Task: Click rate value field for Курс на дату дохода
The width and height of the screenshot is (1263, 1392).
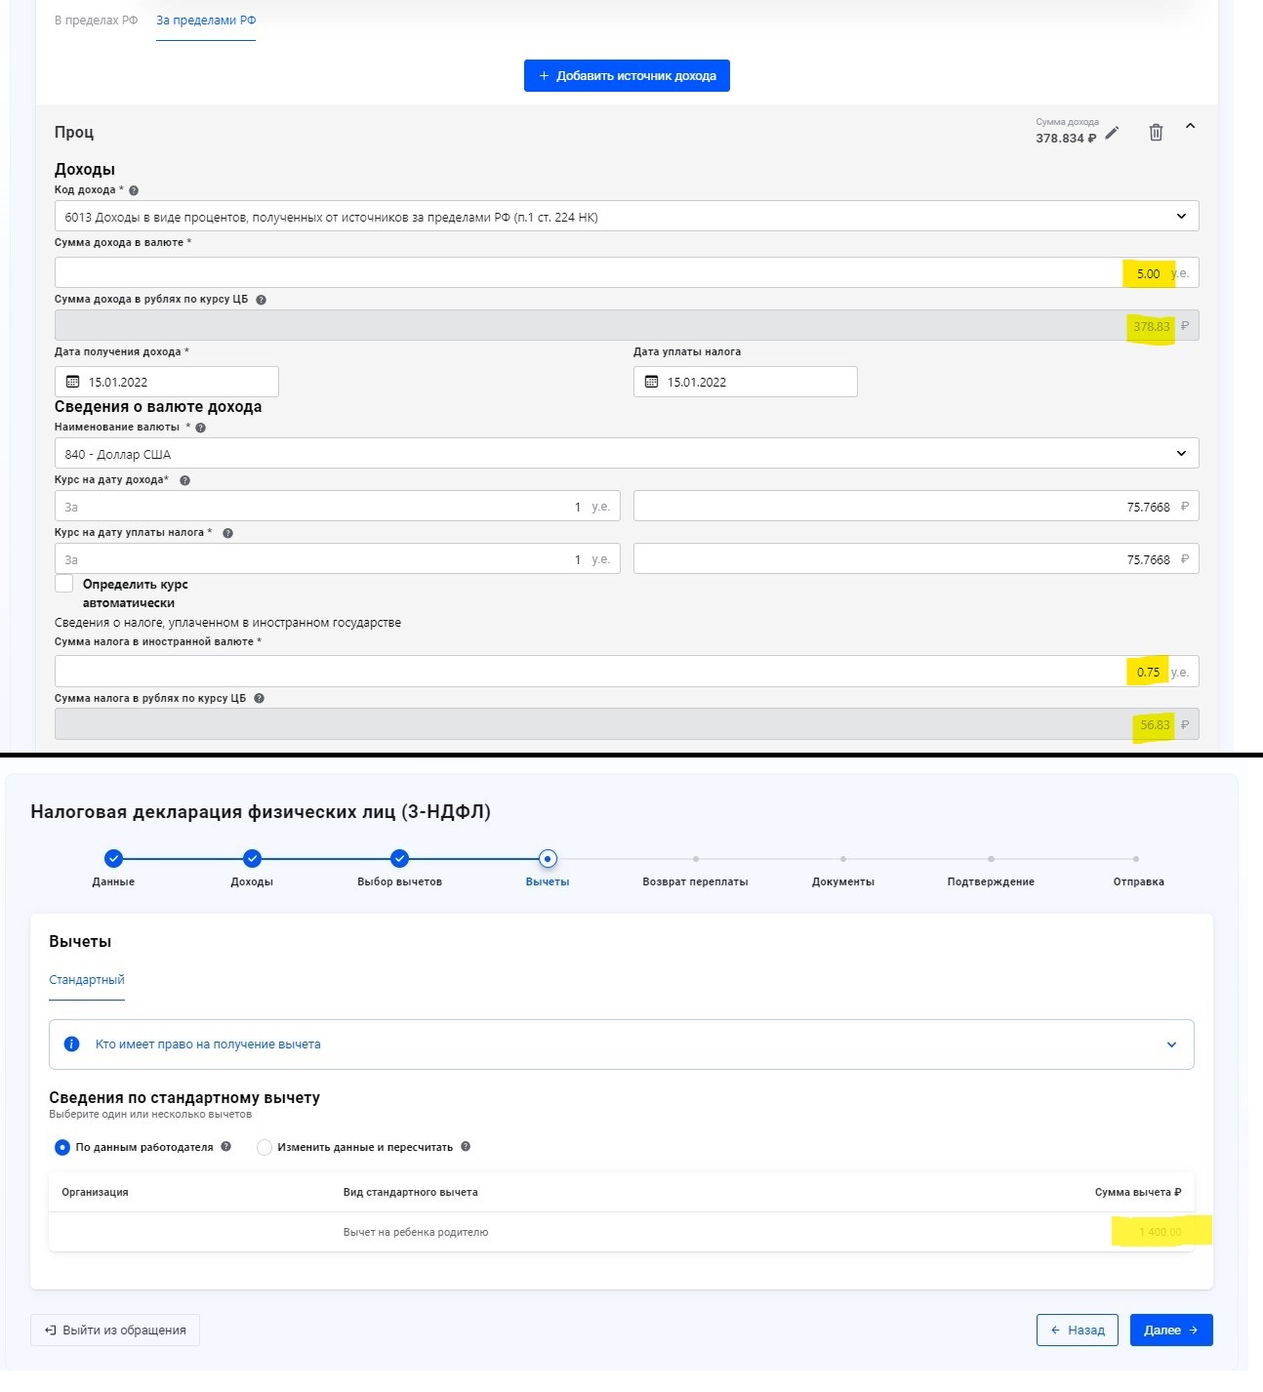Action: pos(917,506)
